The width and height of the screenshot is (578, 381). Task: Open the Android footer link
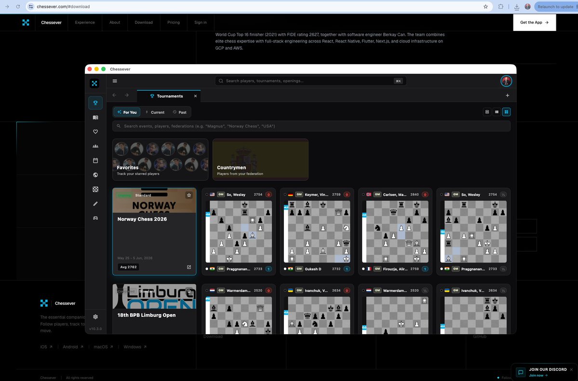pos(73,347)
